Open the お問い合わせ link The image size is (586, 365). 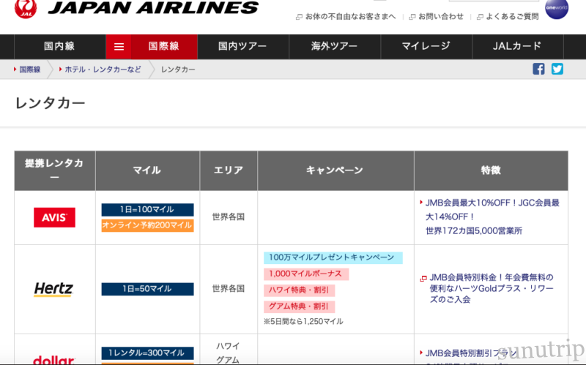pos(440,16)
